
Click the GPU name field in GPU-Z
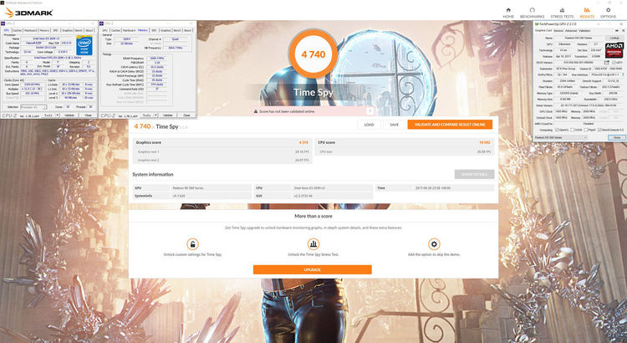point(579,38)
